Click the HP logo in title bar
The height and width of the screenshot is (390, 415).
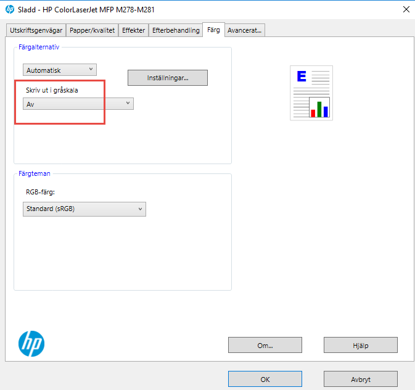(10, 9)
